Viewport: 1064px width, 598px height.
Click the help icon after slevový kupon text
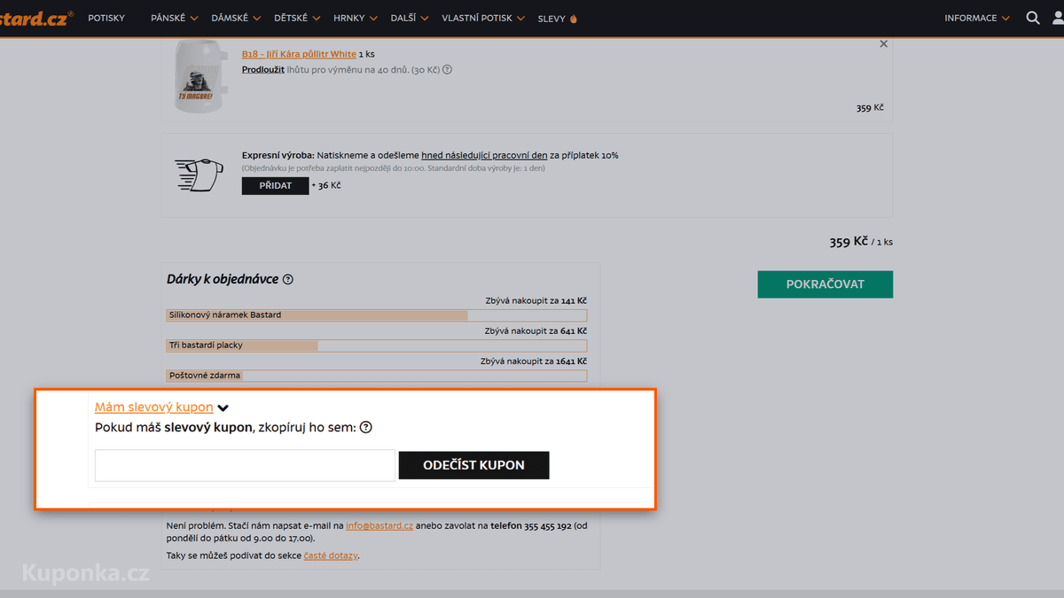tap(365, 427)
